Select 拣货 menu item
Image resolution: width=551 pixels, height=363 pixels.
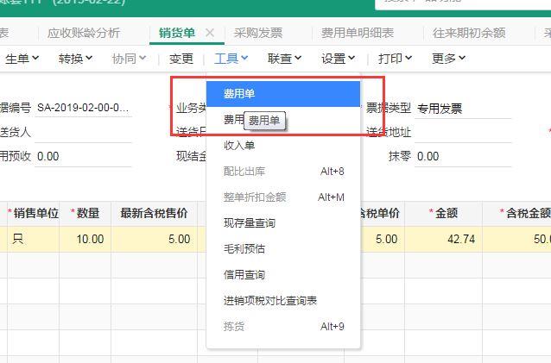click(283, 327)
